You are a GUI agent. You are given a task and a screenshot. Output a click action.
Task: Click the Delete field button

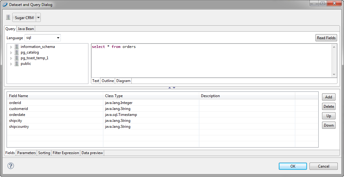pos(329,107)
